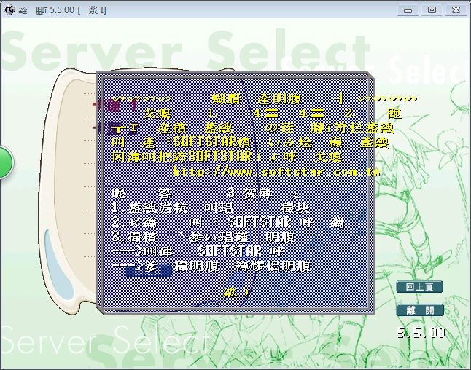Click the 5.5.00 version number text
This screenshot has height=370, width=471.
tap(421, 332)
